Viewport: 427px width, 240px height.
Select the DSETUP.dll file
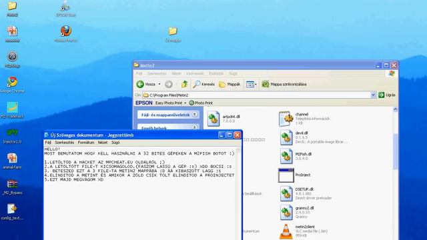[306, 193]
